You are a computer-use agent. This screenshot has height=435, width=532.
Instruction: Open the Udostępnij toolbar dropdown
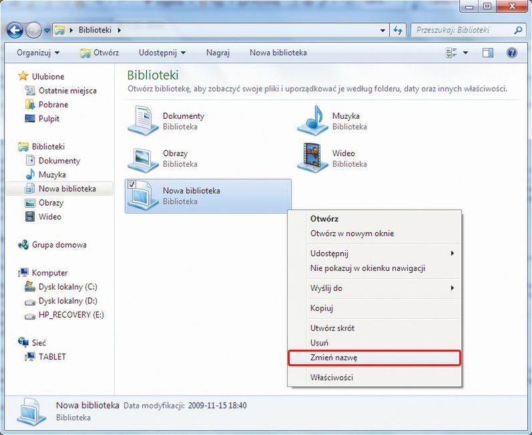[162, 53]
